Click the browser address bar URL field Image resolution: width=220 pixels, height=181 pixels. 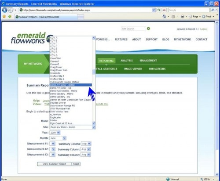pyautogui.click(x=86, y=10)
